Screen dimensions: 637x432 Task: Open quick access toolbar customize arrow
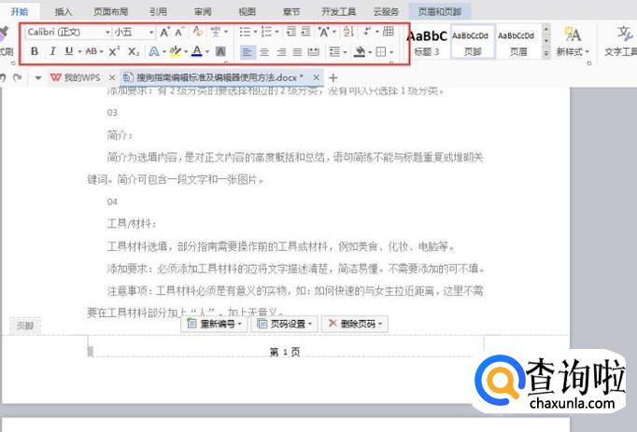(x=37, y=77)
